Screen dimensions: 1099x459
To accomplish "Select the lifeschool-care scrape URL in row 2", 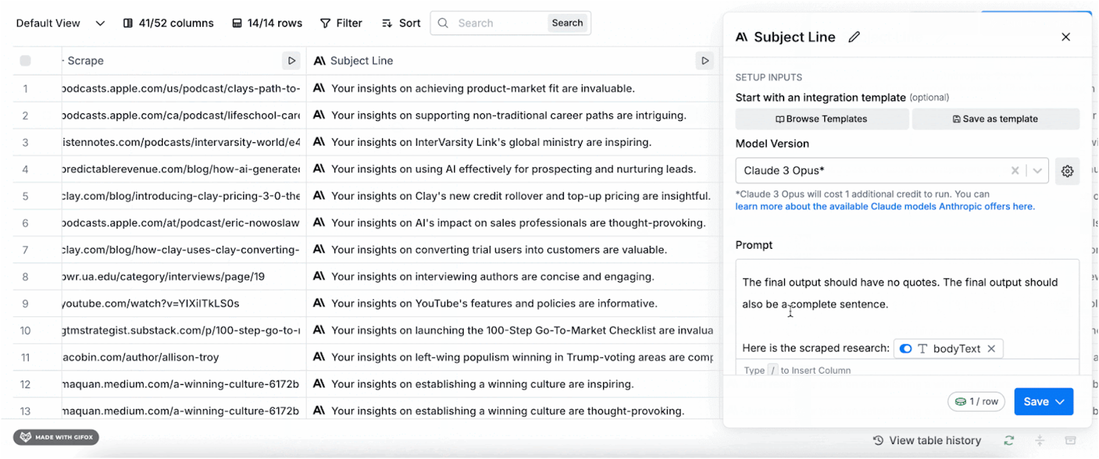I will pyautogui.click(x=183, y=115).
